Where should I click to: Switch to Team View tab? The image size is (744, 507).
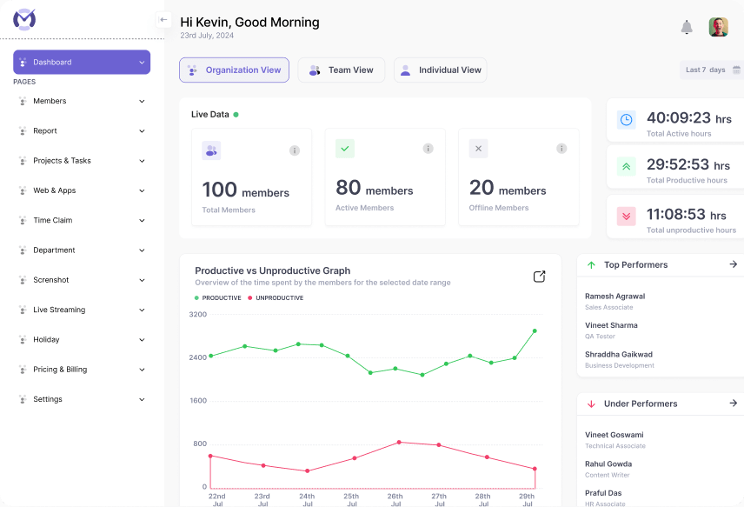pos(342,70)
